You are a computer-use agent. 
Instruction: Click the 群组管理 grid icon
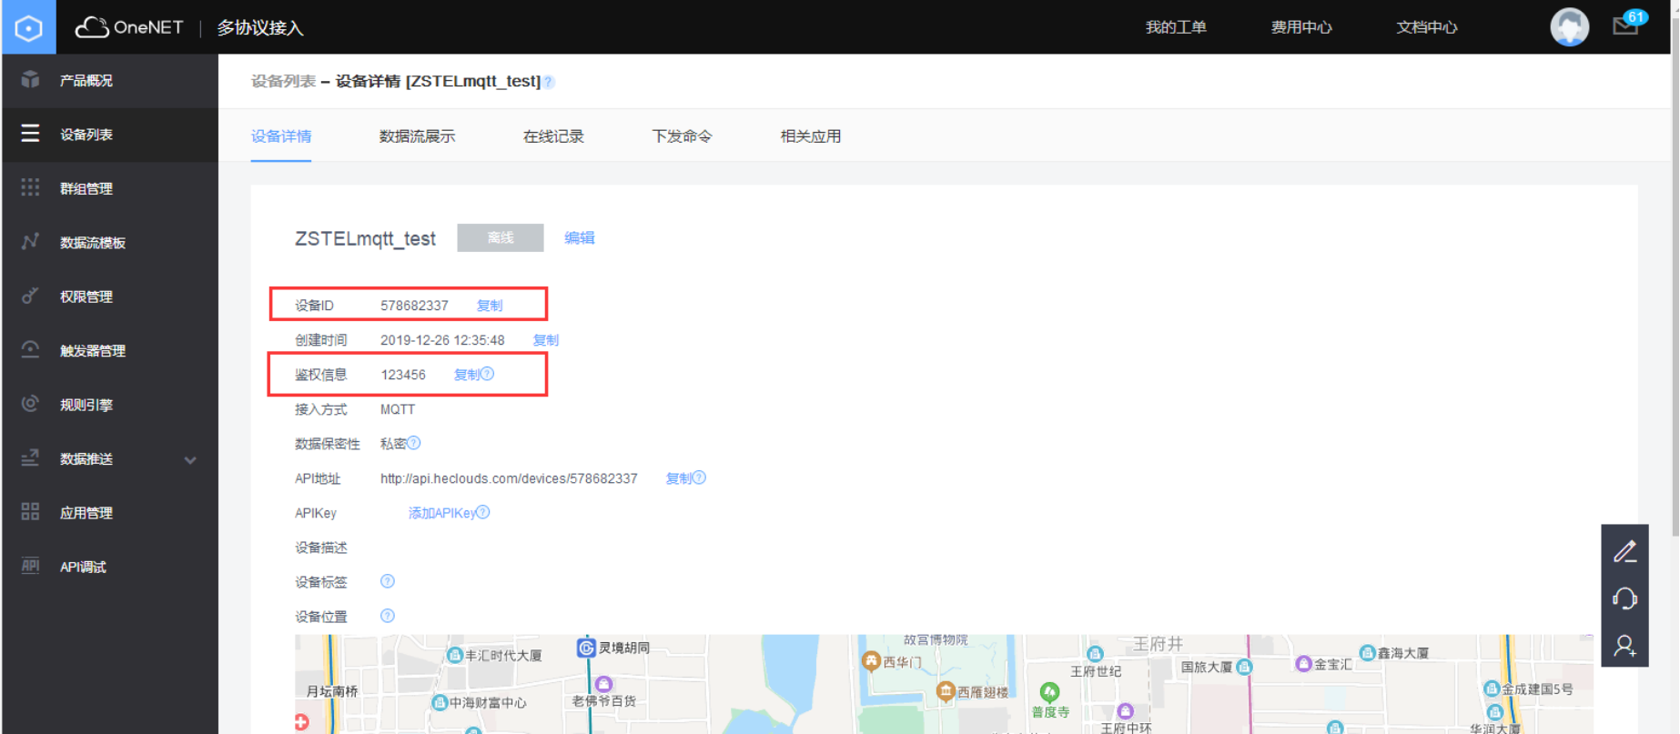tap(30, 187)
